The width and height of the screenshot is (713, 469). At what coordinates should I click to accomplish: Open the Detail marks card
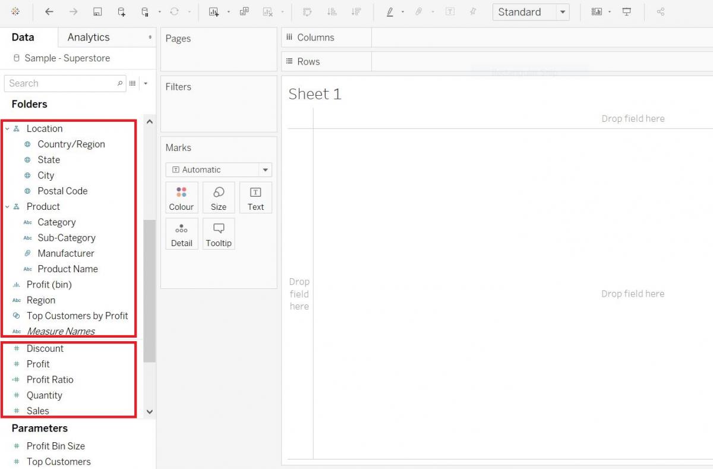pyautogui.click(x=181, y=234)
